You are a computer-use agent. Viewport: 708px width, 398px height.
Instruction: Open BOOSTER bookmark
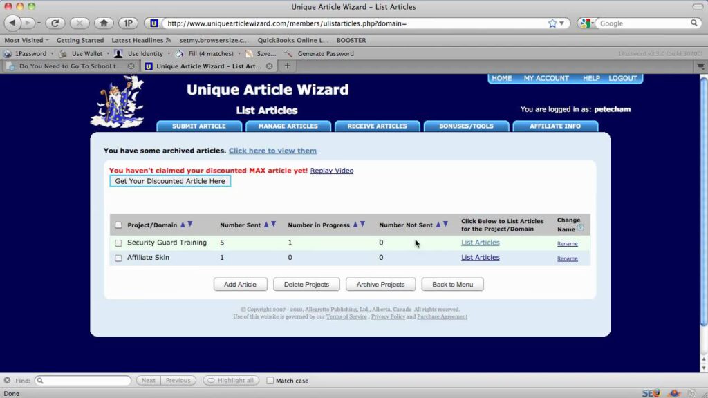point(351,40)
